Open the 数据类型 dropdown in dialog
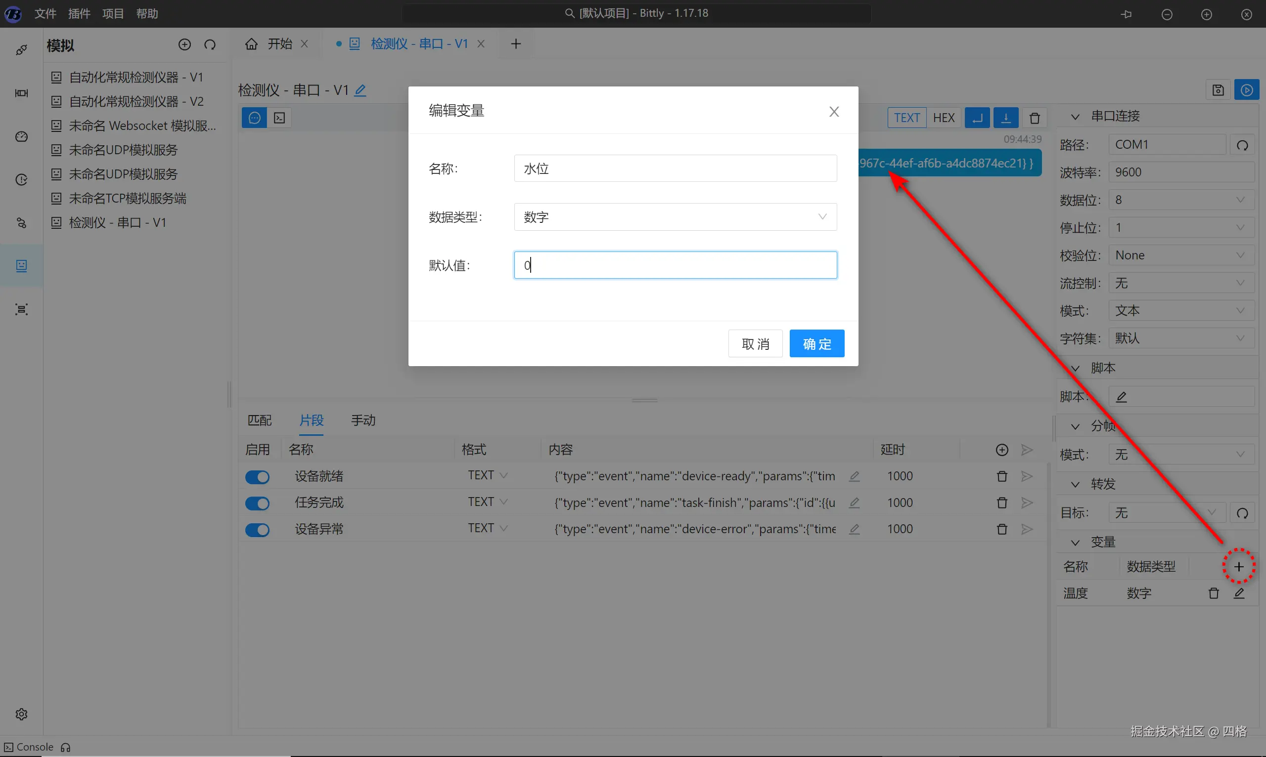Image resolution: width=1266 pixels, height=757 pixels. click(x=675, y=217)
